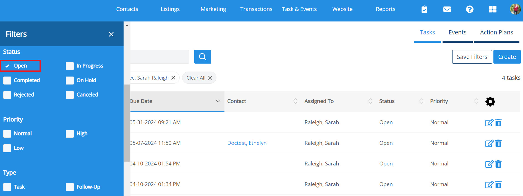The image size is (523, 196).
Task: Toggle the Priority column sort arrows
Action: [476, 101]
